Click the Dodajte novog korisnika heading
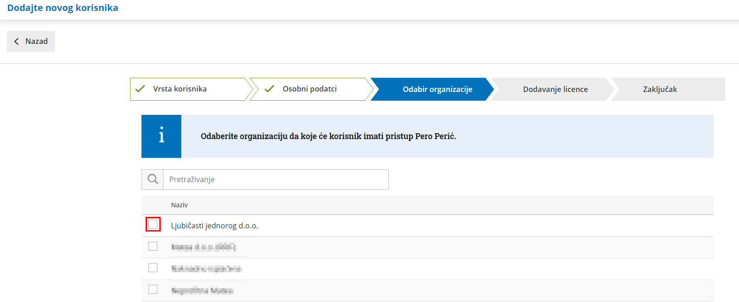739x302 pixels. [63, 8]
